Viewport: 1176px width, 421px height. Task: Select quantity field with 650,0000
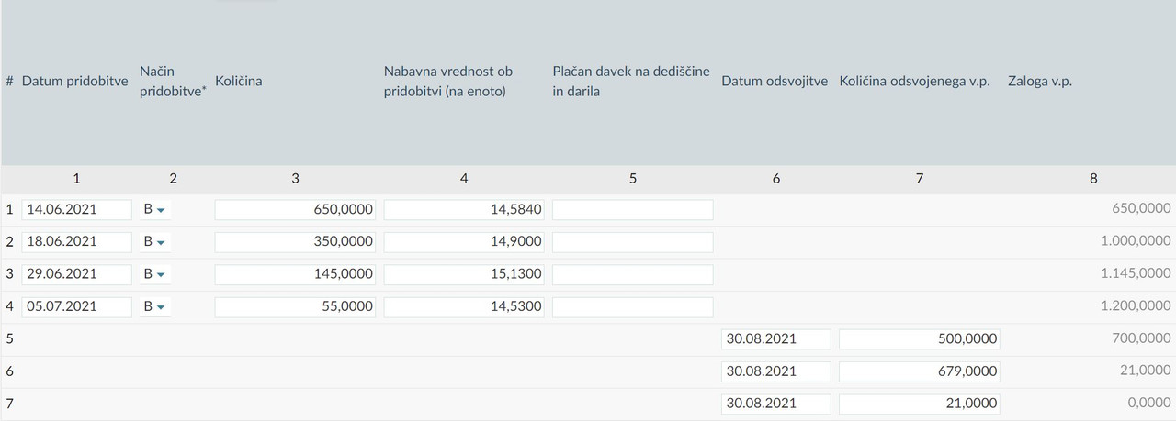tap(295, 210)
